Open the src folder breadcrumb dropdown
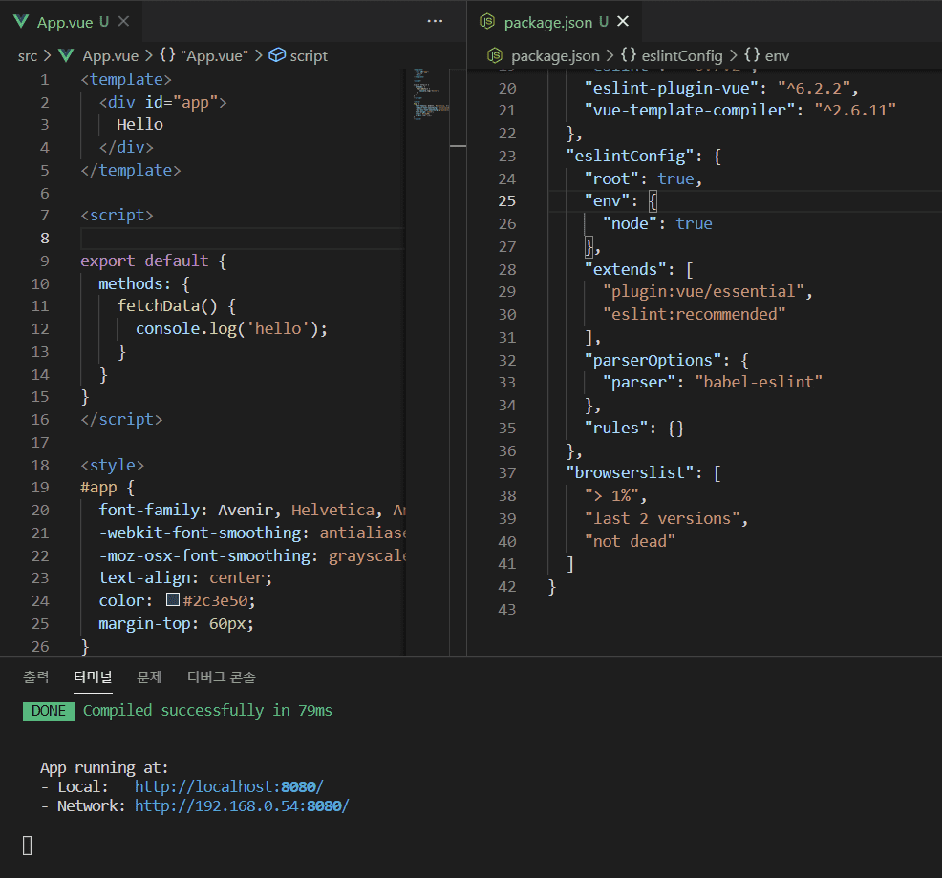Screen dimensions: 942x878 click(x=27, y=55)
